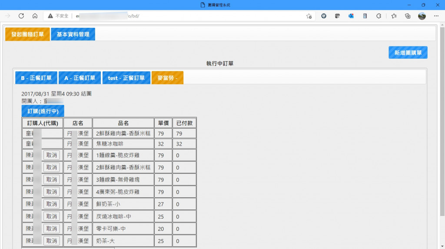Image resolution: width=445 pixels, height=249 pixels.
Task: Switch to B - 正餐訂單 tab
Action: pyautogui.click(x=37, y=78)
